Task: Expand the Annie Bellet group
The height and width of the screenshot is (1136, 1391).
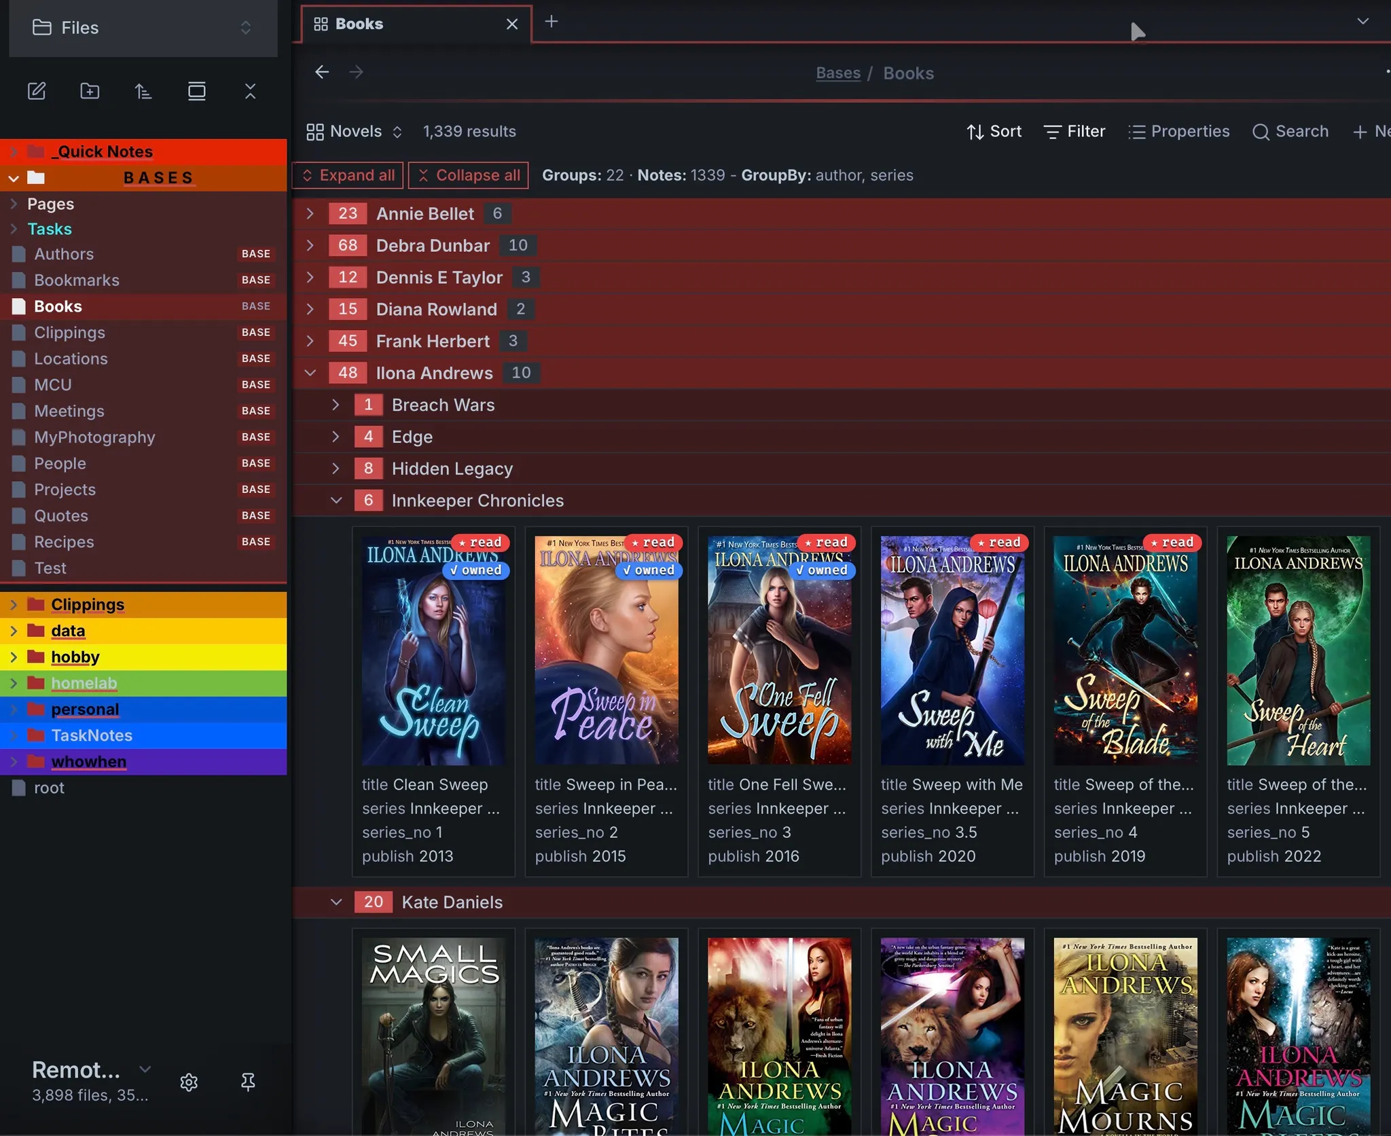Action: click(x=310, y=213)
